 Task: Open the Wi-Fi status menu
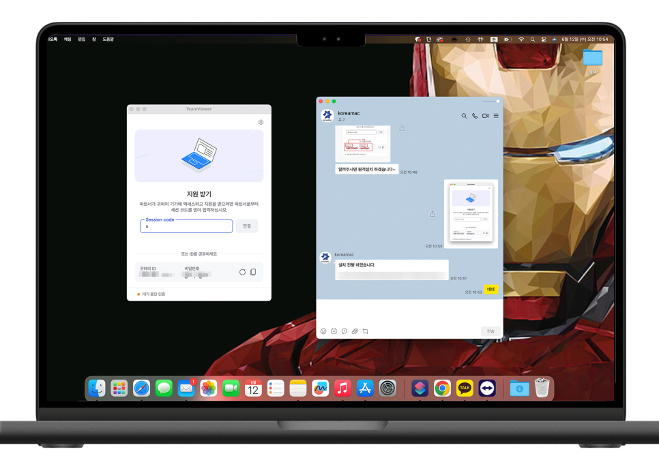521,39
